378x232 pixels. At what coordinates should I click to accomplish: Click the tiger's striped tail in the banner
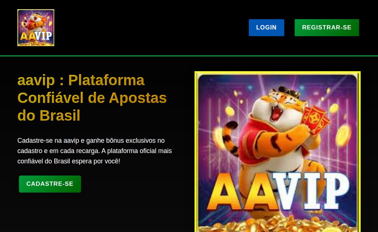[x=230, y=138]
